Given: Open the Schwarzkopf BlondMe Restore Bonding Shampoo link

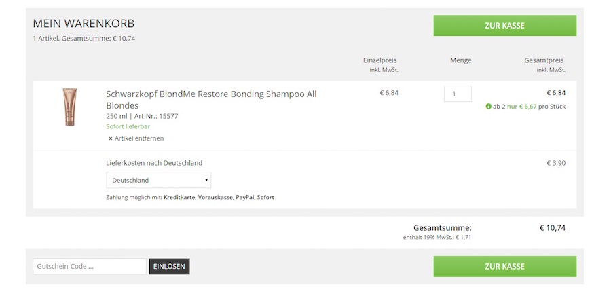Looking at the screenshot, I should 211,99.
